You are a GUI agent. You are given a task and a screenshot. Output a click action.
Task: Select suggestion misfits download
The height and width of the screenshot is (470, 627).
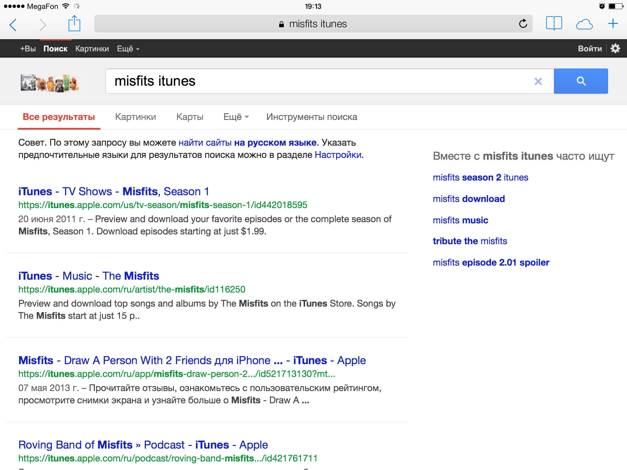pyautogui.click(x=469, y=199)
